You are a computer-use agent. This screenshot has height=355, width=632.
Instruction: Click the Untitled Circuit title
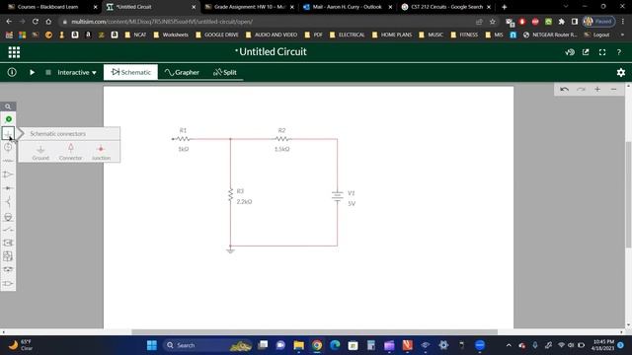click(x=271, y=52)
